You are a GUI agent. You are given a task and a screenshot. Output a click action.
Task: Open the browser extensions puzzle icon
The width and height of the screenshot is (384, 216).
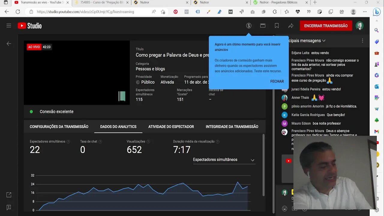coord(275,12)
